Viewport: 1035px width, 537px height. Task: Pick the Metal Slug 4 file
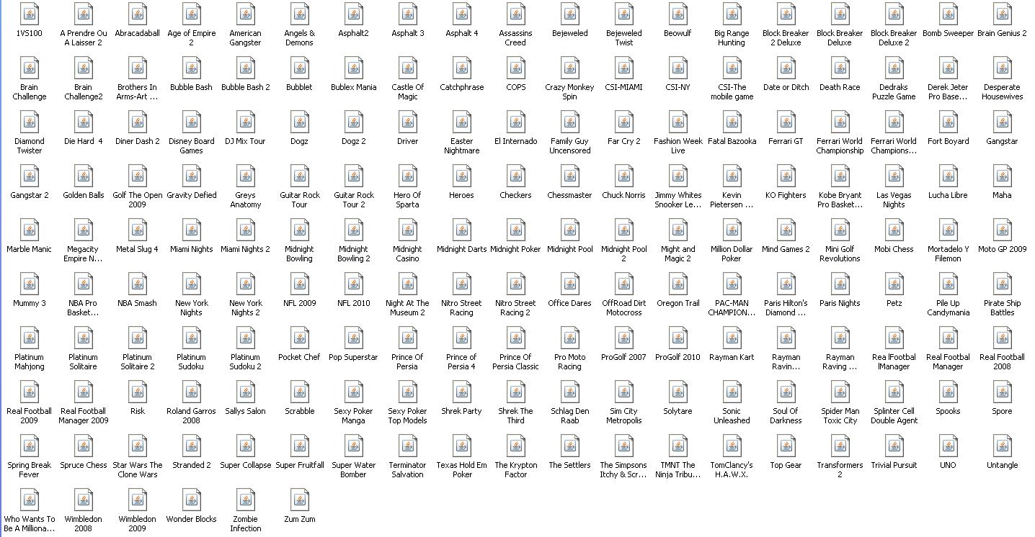point(138,230)
